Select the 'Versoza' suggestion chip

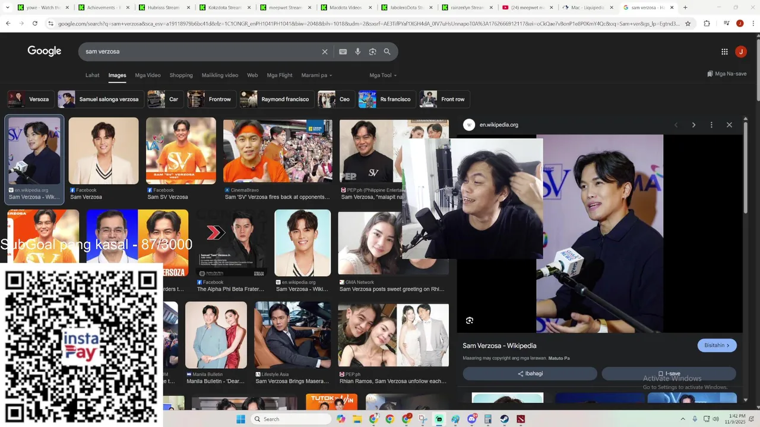pyautogui.click(x=31, y=99)
